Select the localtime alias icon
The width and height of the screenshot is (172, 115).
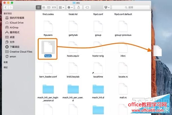click(x=98, y=68)
